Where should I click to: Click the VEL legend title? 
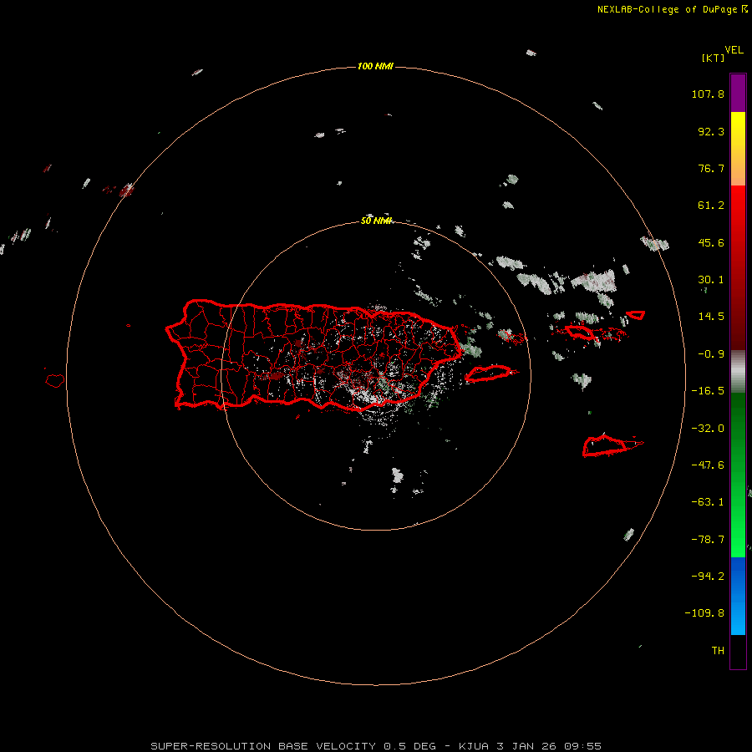point(734,49)
